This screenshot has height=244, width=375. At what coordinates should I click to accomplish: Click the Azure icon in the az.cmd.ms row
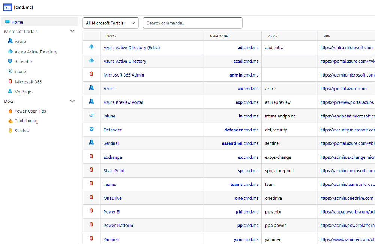click(x=91, y=87)
